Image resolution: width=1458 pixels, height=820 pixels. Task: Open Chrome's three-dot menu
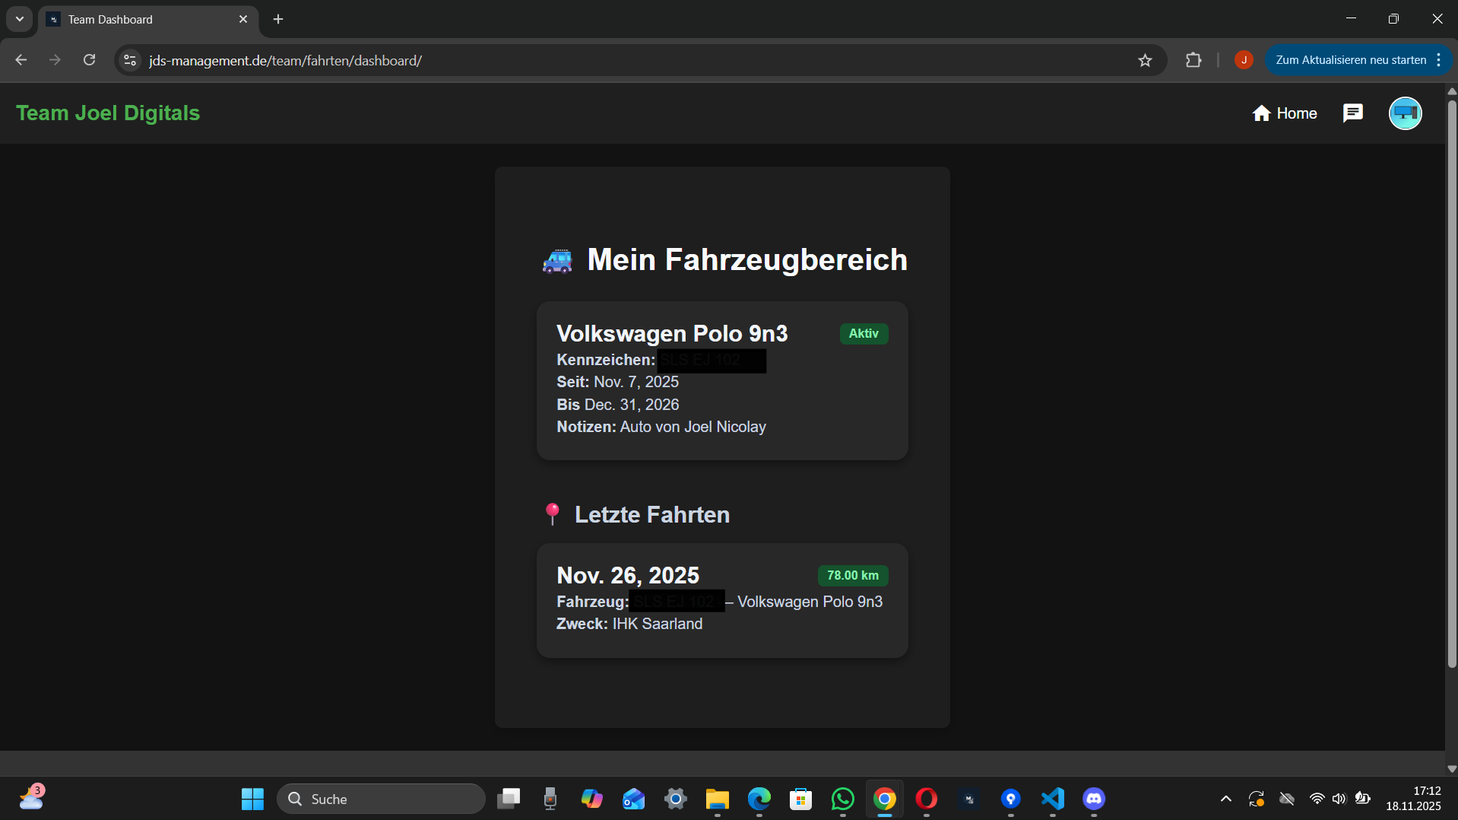coord(1439,60)
